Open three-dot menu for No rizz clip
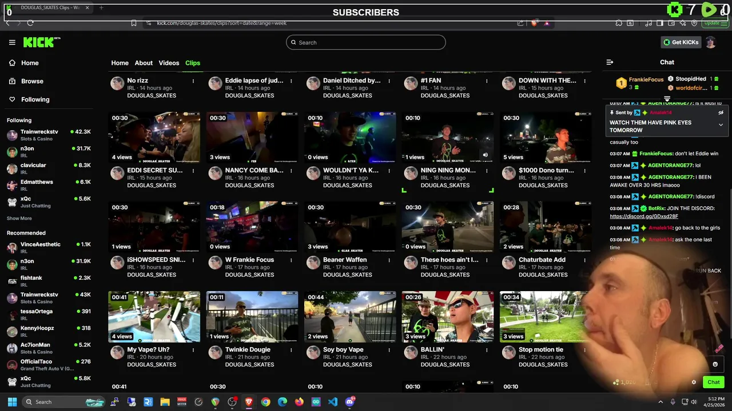This screenshot has width=732, height=411. click(193, 81)
